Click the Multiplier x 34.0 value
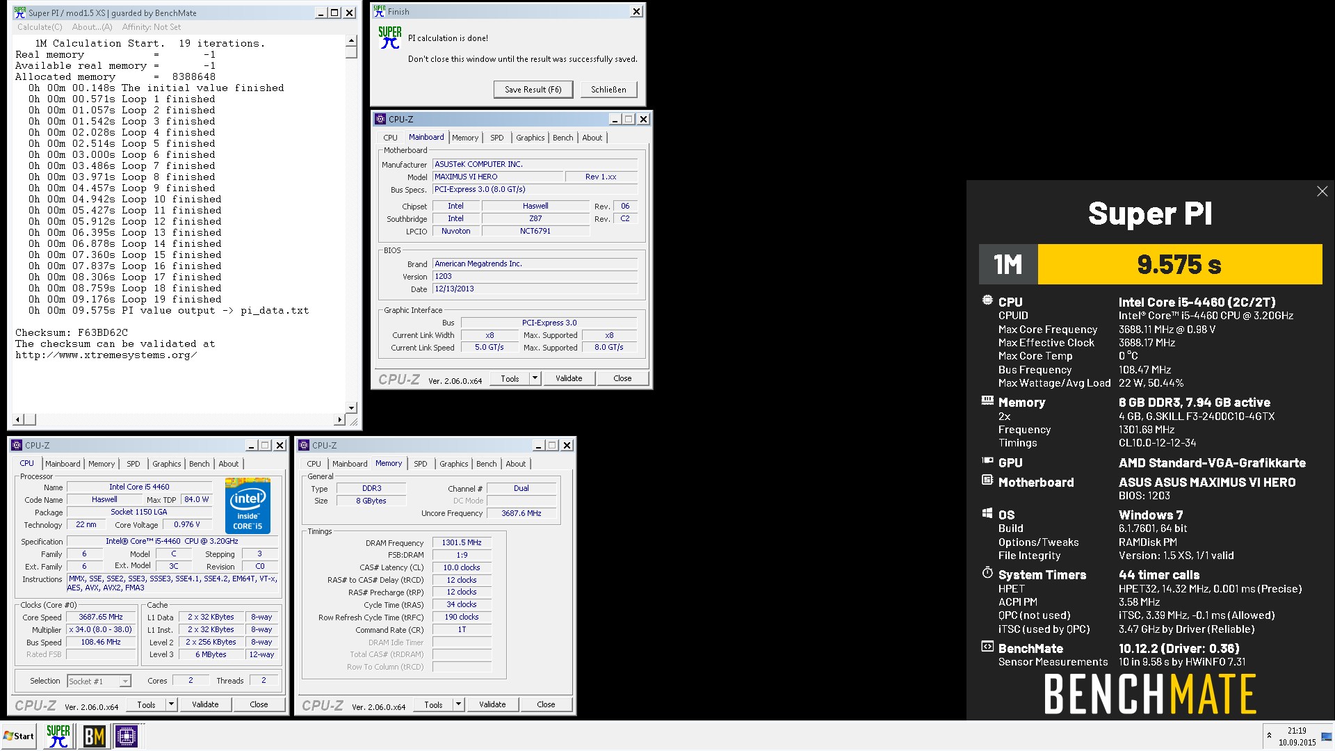Screen dimensions: 1335x751 [101, 629]
